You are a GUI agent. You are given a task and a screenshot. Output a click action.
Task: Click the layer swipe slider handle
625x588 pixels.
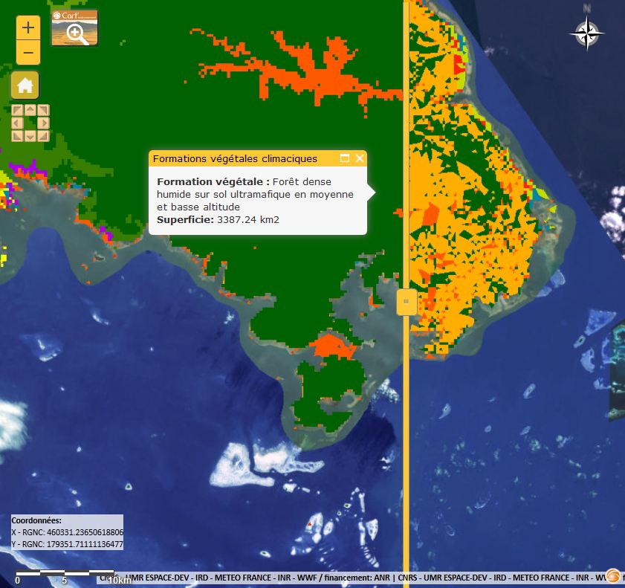[406, 302]
